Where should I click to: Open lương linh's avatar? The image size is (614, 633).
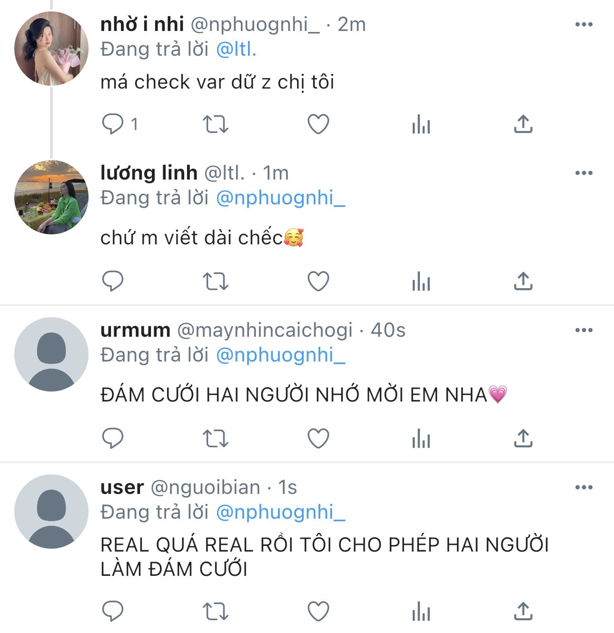pyautogui.click(x=51, y=197)
